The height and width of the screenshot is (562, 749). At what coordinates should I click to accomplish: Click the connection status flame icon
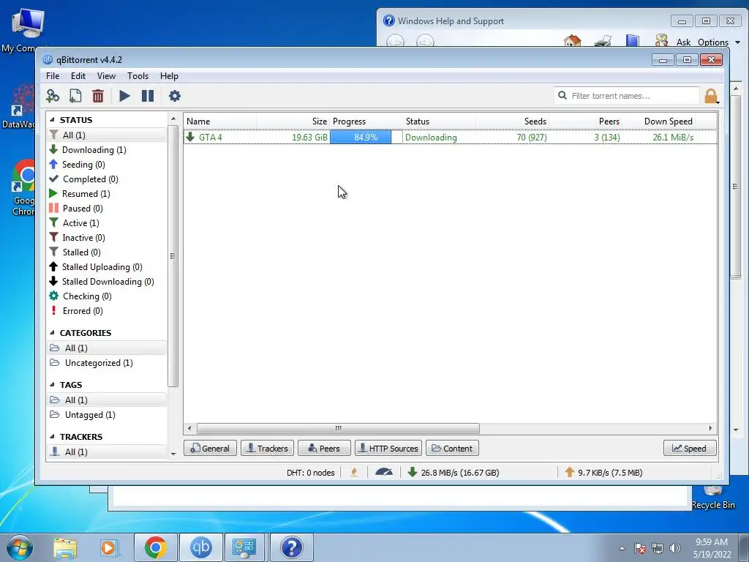coord(354,473)
